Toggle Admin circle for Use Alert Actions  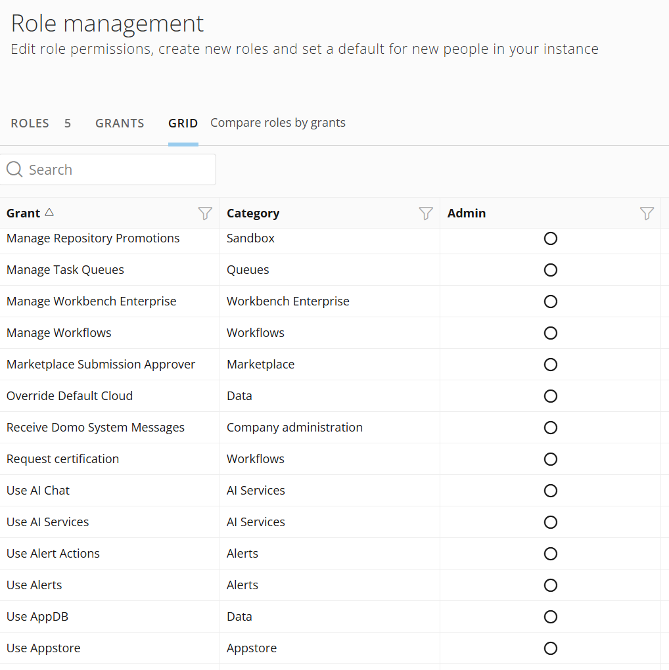[x=551, y=554]
